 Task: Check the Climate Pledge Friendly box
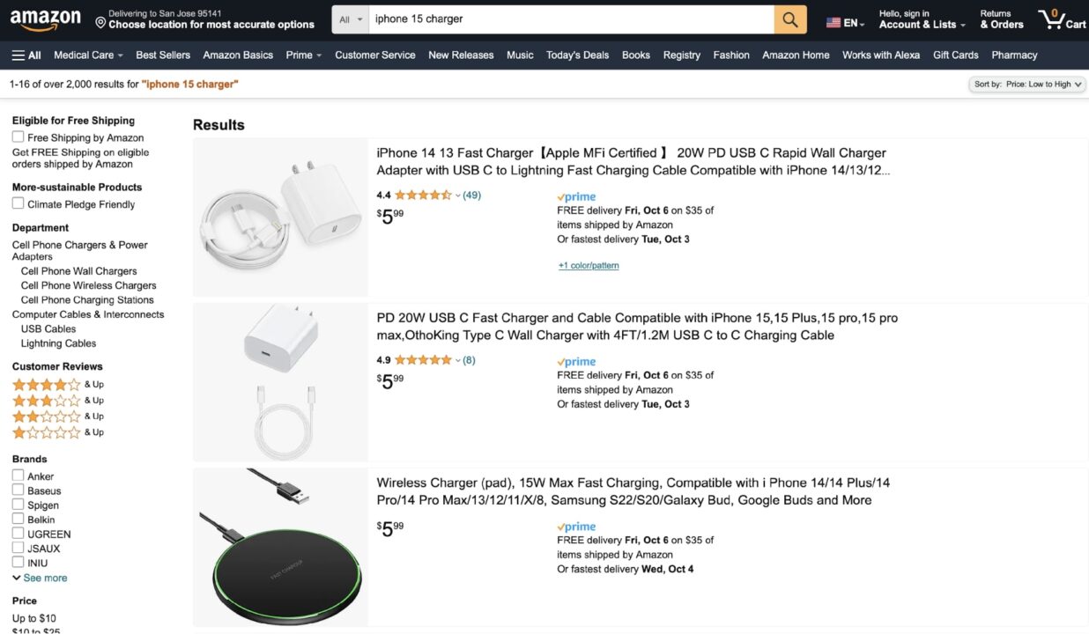click(x=18, y=203)
